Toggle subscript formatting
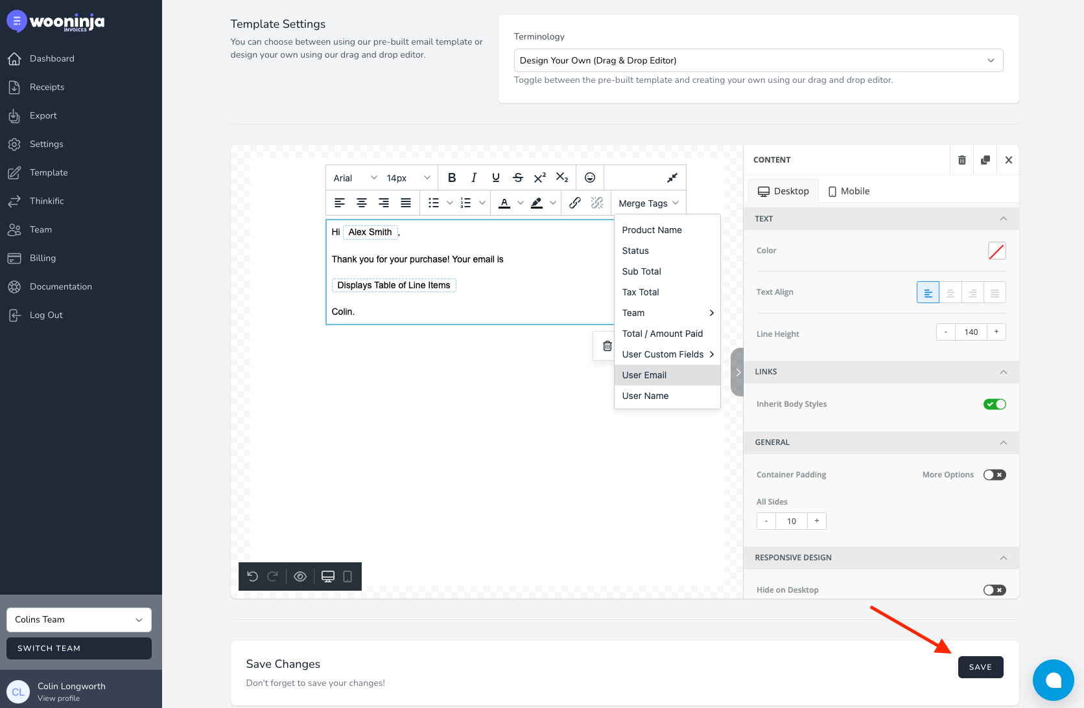 (x=562, y=177)
